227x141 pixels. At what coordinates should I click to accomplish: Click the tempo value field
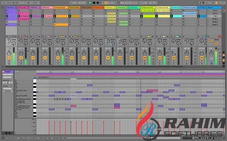(9, 3)
